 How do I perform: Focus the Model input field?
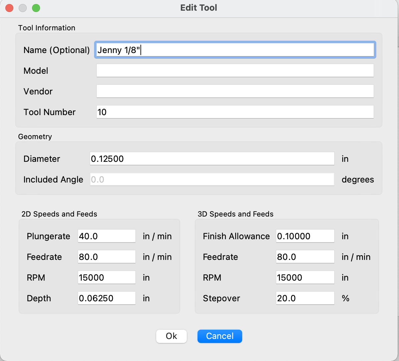235,71
